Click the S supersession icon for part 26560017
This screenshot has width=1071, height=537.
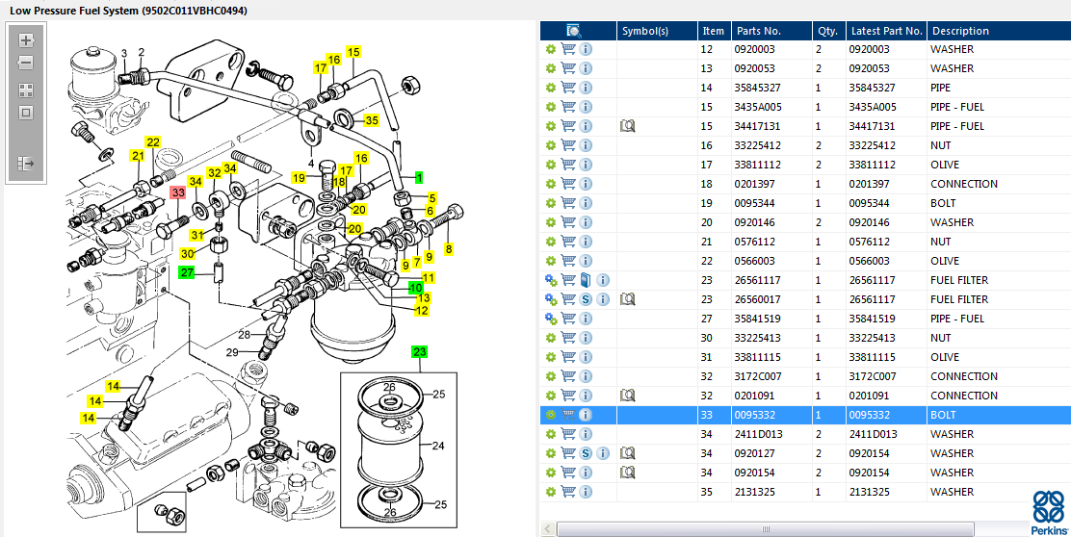click(586, 299)
